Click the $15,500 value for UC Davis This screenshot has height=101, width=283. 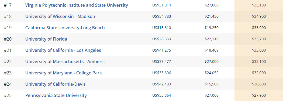[212, 84]
